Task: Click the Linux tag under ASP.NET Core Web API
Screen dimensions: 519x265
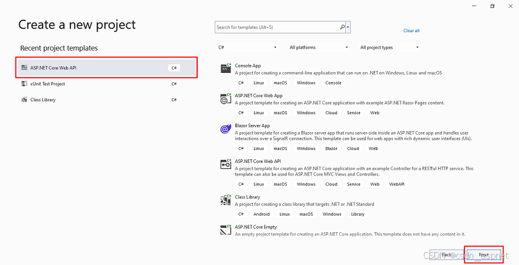Action: 258,184
